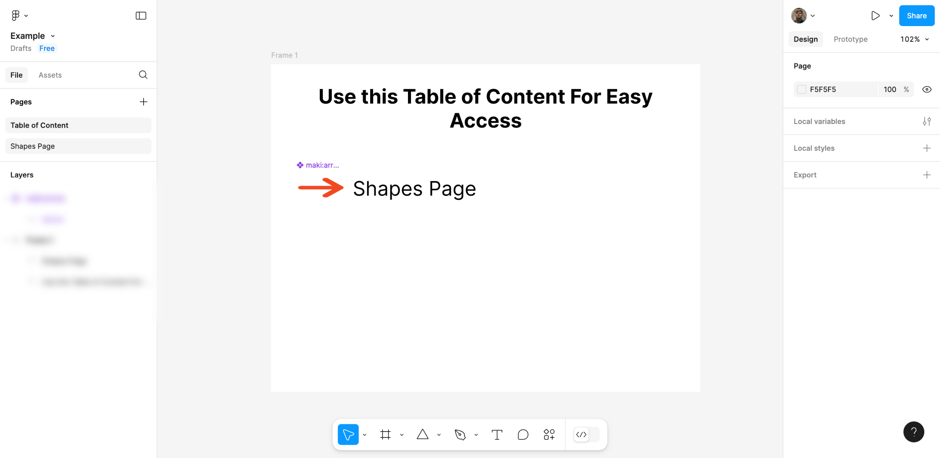The image size is (940, 458).
Task: Expand the Example file name menu
Action: point(33,36)
